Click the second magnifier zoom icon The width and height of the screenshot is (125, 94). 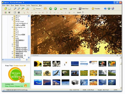point(19,9)
